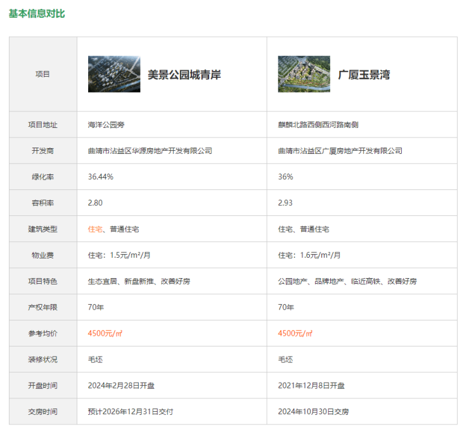The width and height of the screenshot is (469, 432).
Task: Select 广厦玉景湾's orange 4500元/㎡ reference price
Action: (x=295, y=333)
